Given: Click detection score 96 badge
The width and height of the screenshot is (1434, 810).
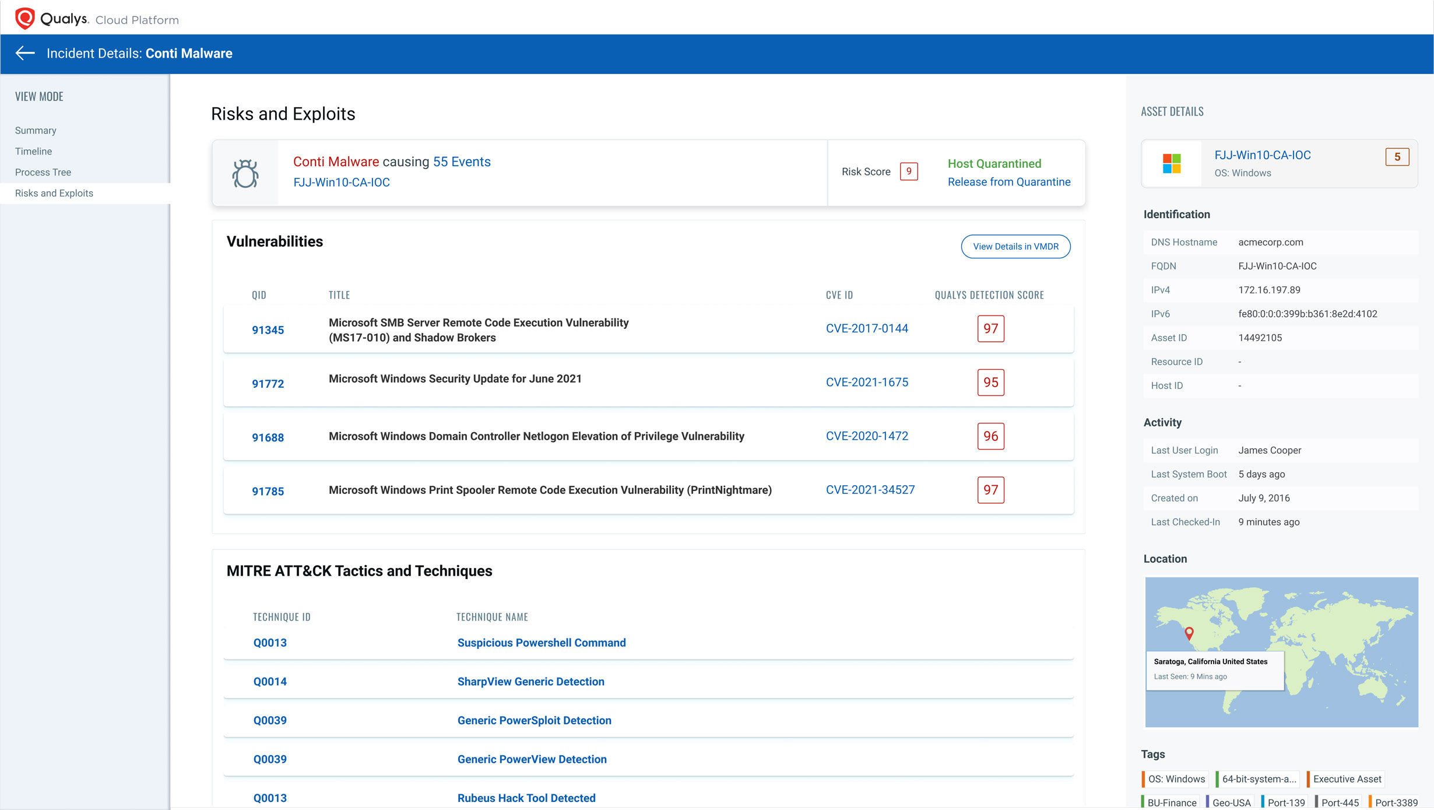Looking at the screenshot, I should pyautogui.click(x=990, y=436).
